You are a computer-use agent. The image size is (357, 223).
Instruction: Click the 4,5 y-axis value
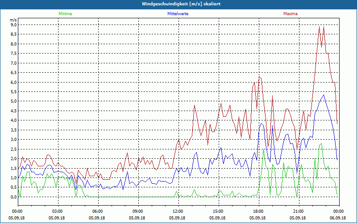coord(14,111)
